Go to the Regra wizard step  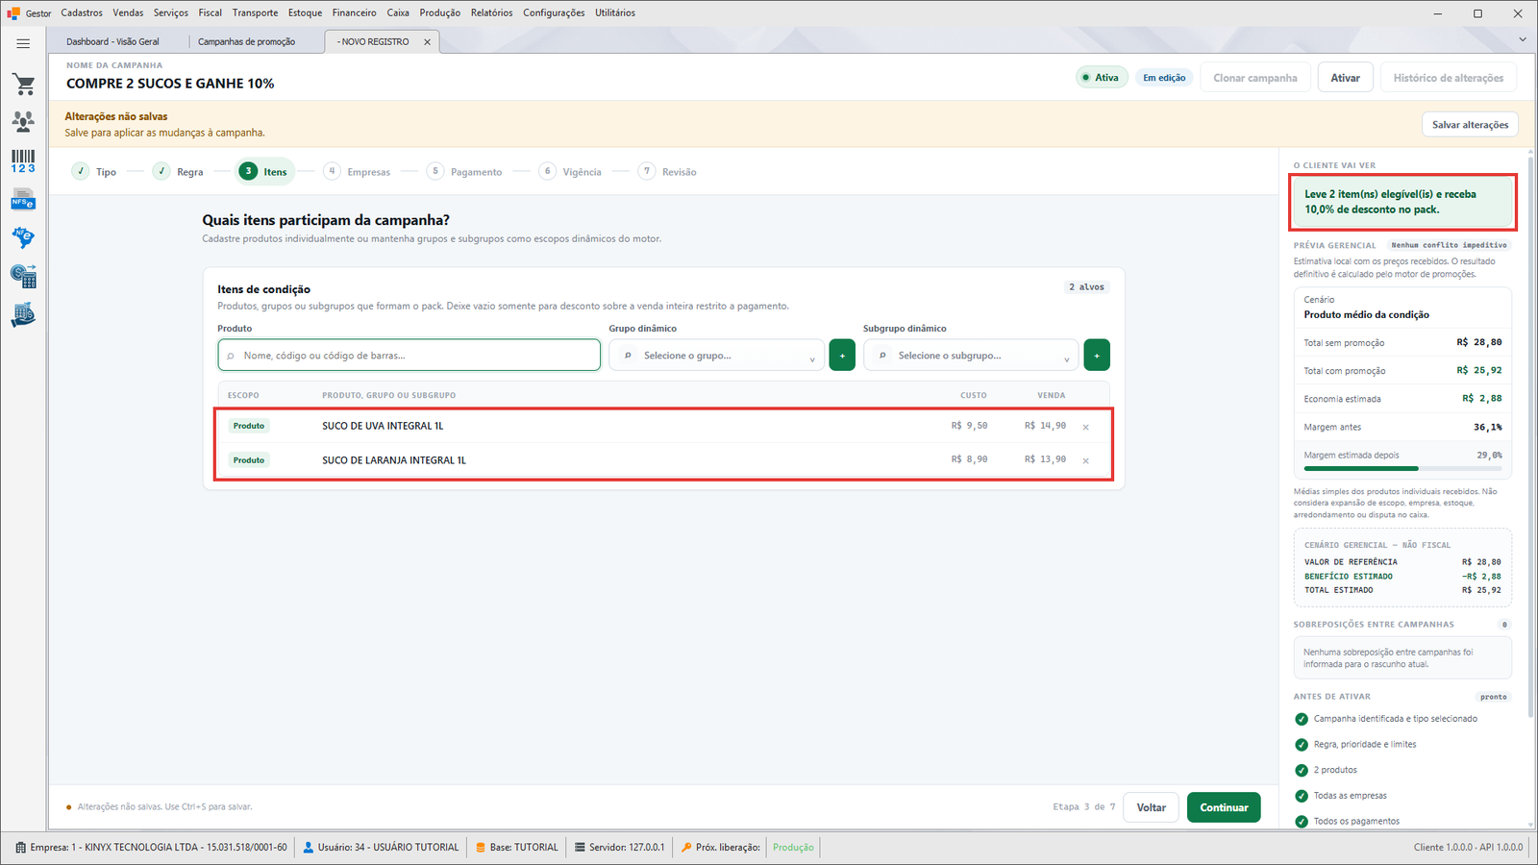click(x=178, y=171)
